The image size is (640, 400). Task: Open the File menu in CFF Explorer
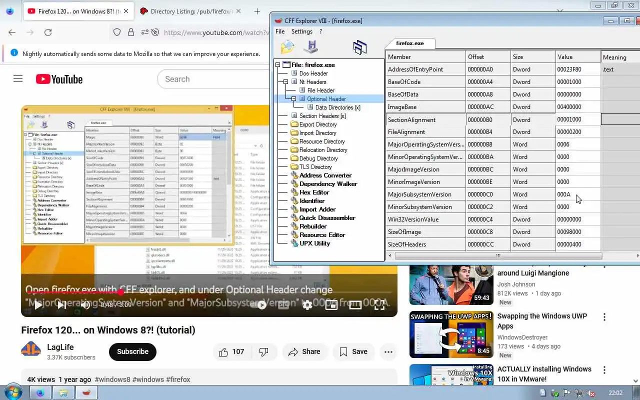point(280,31)
